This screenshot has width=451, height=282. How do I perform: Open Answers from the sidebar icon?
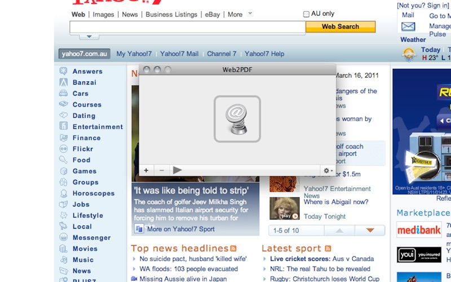(63, 71)
